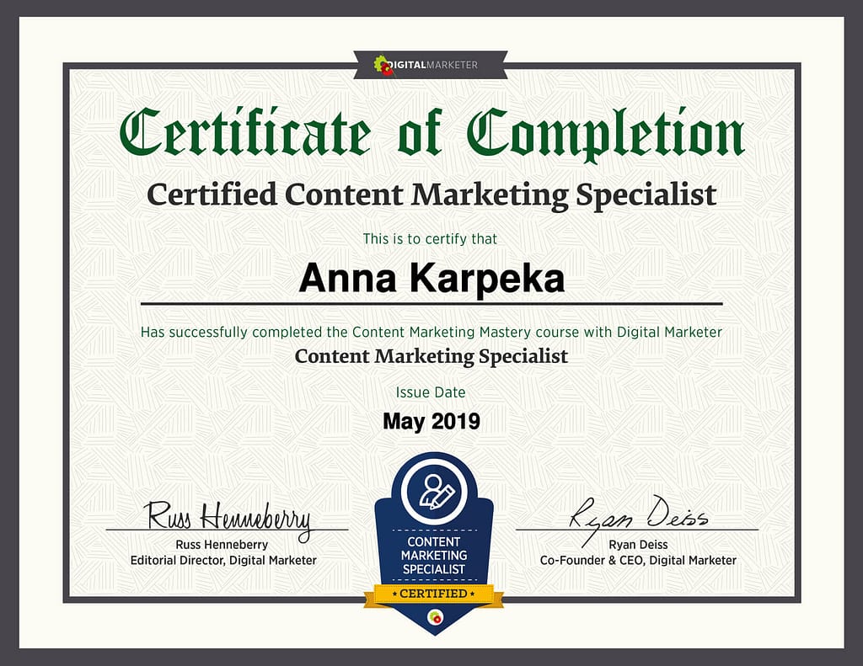This screenshot has height=666, width=863.
Task: Click the small gear logo at badge bottom
Action: click(x=434, y=619)
